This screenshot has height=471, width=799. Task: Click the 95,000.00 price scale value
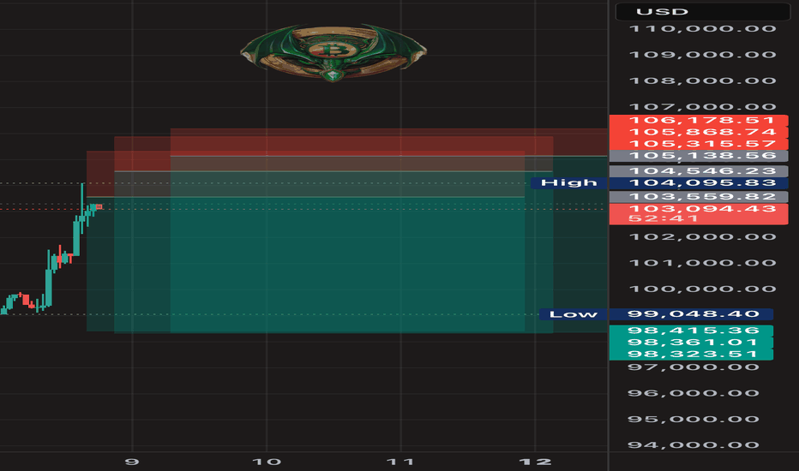694,419
